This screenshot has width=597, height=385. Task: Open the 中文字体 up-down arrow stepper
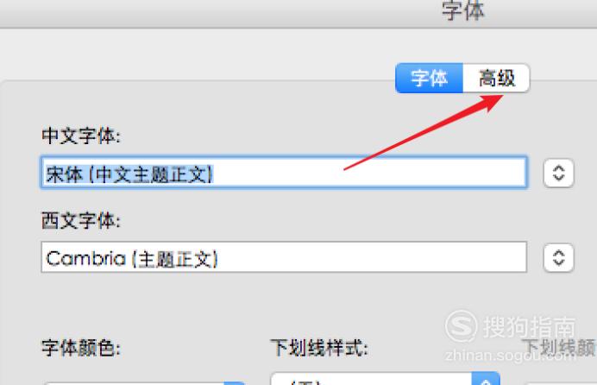pos(558,173)
